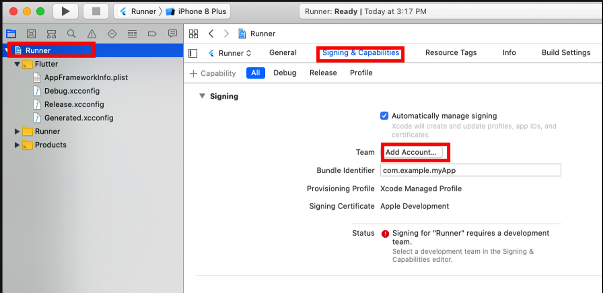The height and width of the screenshot is (293, 603).
Task: Switch to the General tab
Action: (283, 52)
